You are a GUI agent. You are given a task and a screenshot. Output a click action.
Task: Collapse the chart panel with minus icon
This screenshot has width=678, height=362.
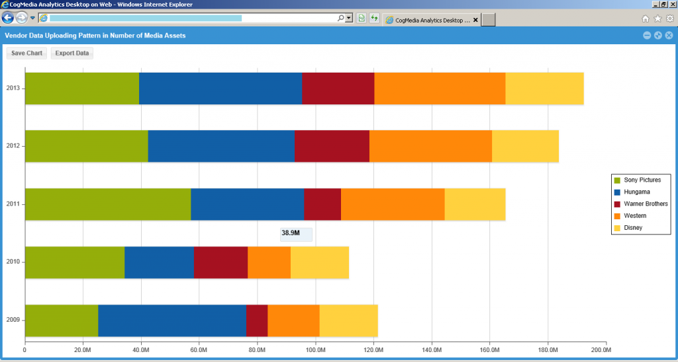pos(647,36)
